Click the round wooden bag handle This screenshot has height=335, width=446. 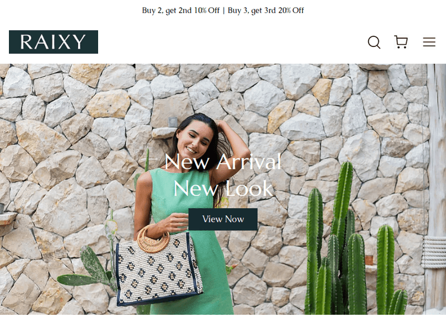point(153,240)
